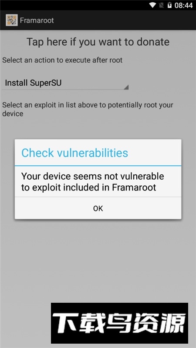
Task: Expand spinner via its small triangle arrow
Action: (x=126, y=87)
